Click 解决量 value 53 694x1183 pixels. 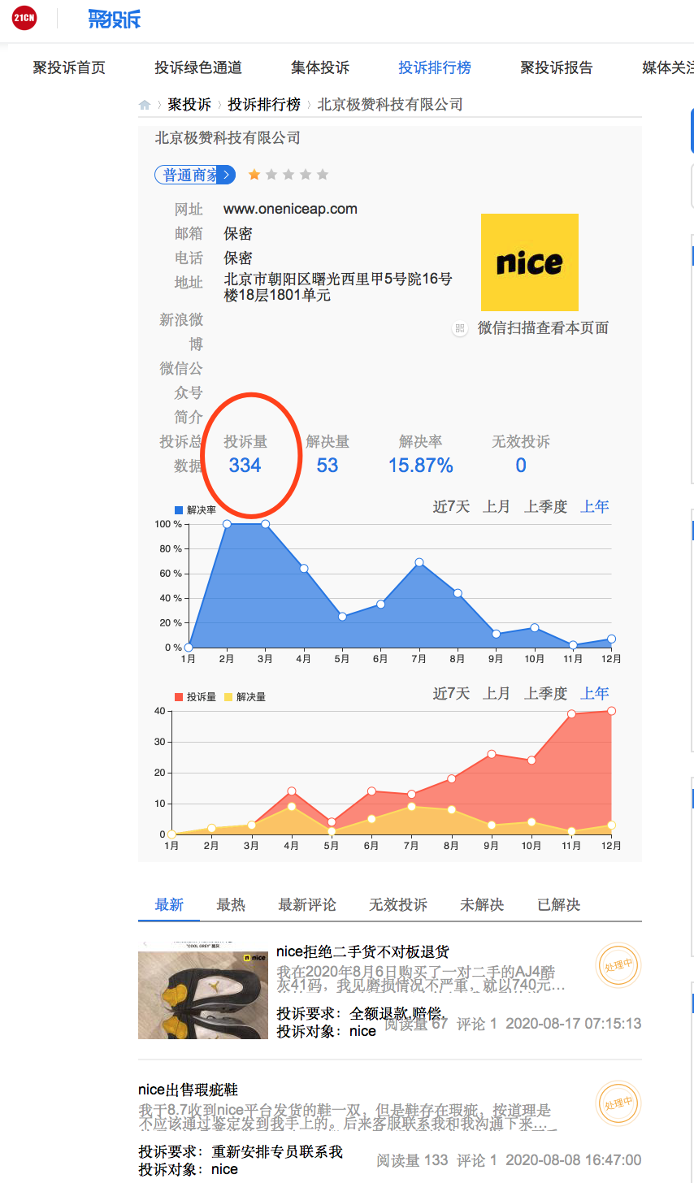point(327,466)
